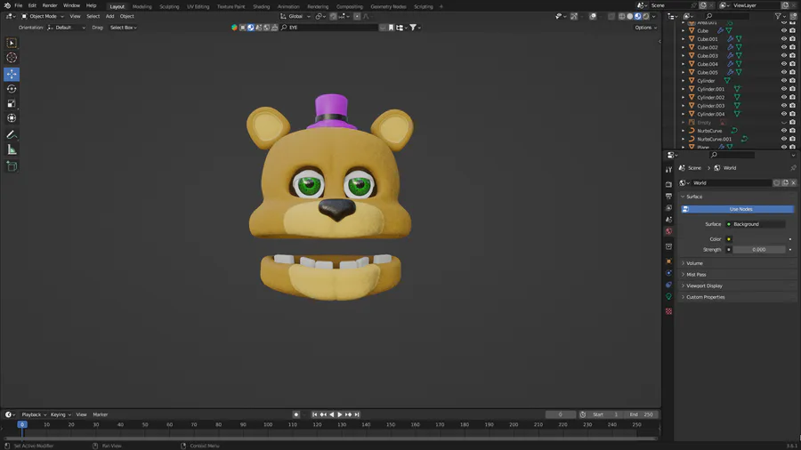Click the Options button in viewport header
This screenshot has width=801, height=450.
tap(645, 28)
